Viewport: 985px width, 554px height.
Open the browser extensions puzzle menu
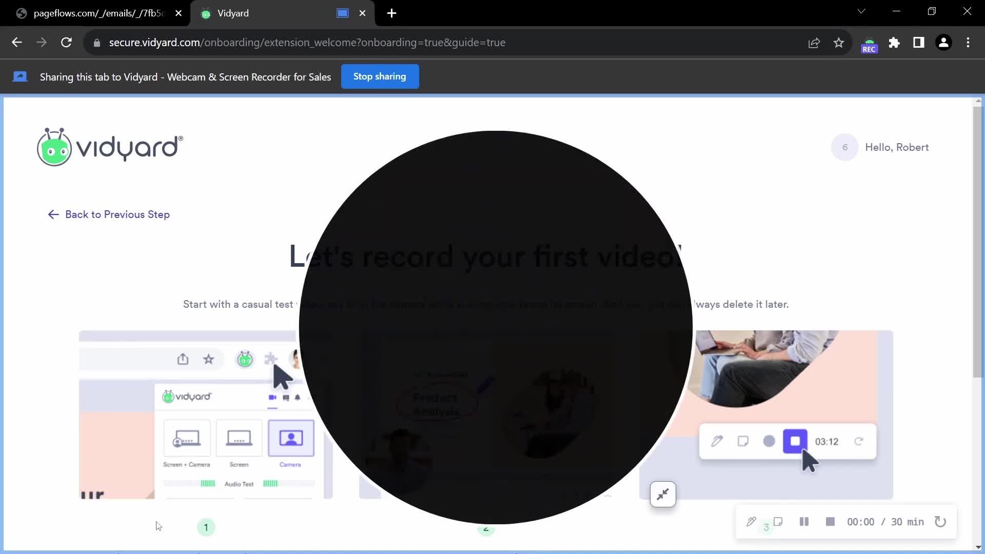pos(894,43)
